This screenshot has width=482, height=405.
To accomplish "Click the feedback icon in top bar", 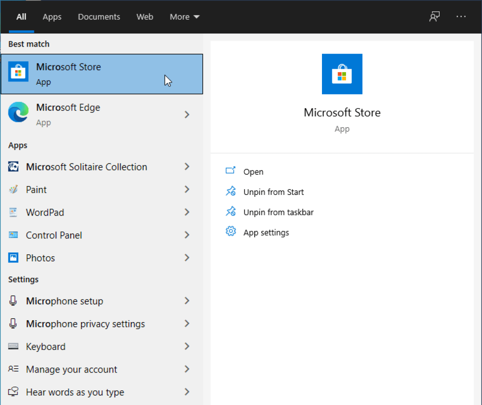I will [434, 16].
